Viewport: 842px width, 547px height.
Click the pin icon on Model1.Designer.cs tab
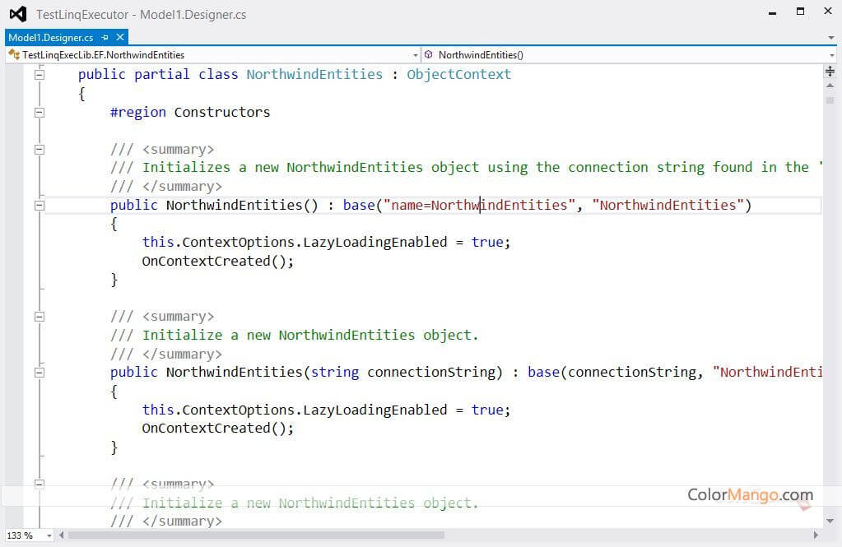[x=105, y=37]
